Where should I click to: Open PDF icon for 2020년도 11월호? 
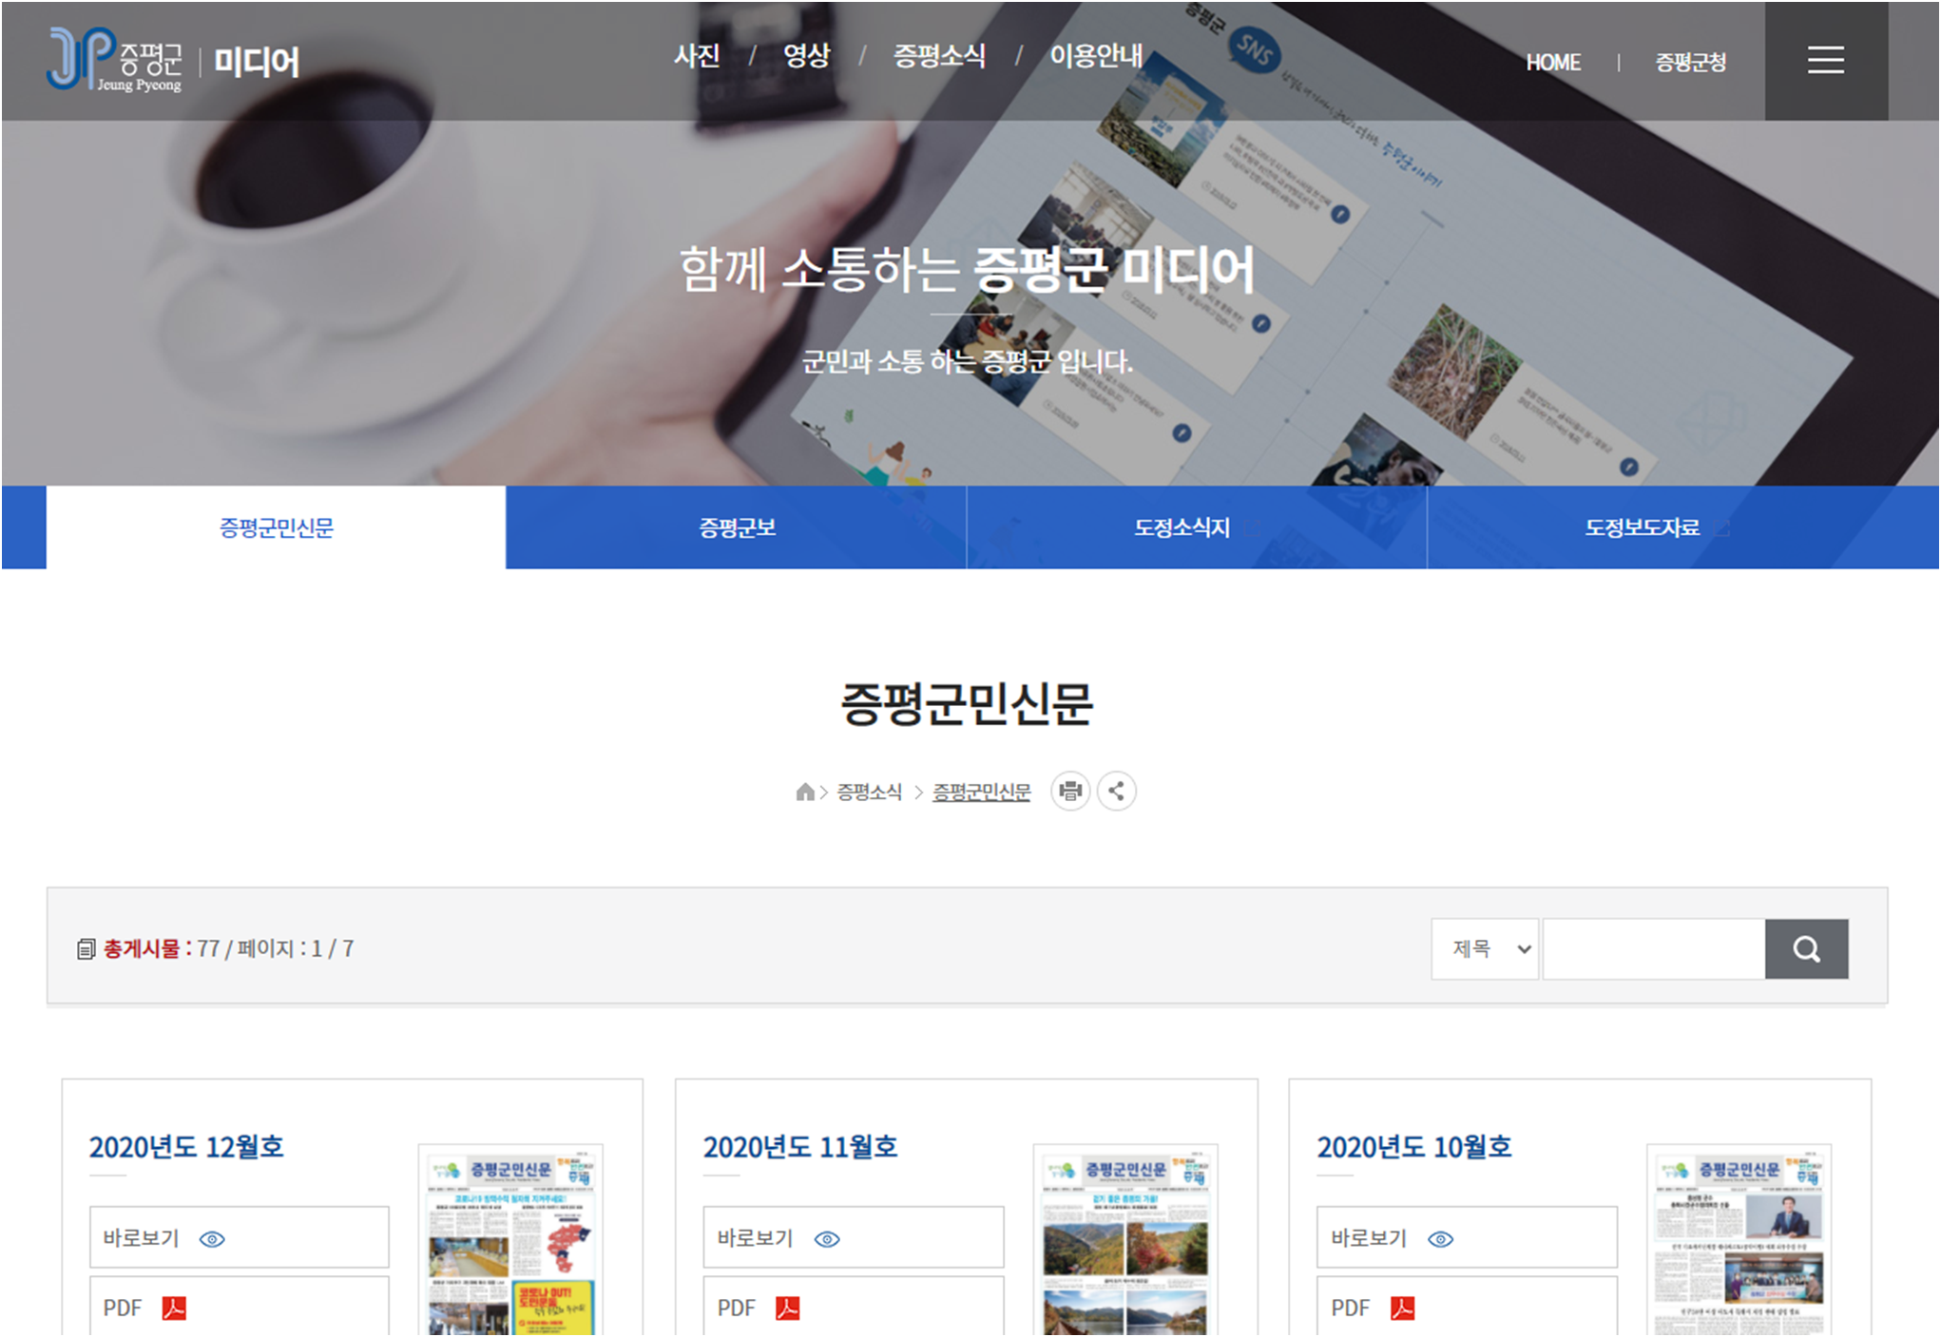coord(787,1308)
